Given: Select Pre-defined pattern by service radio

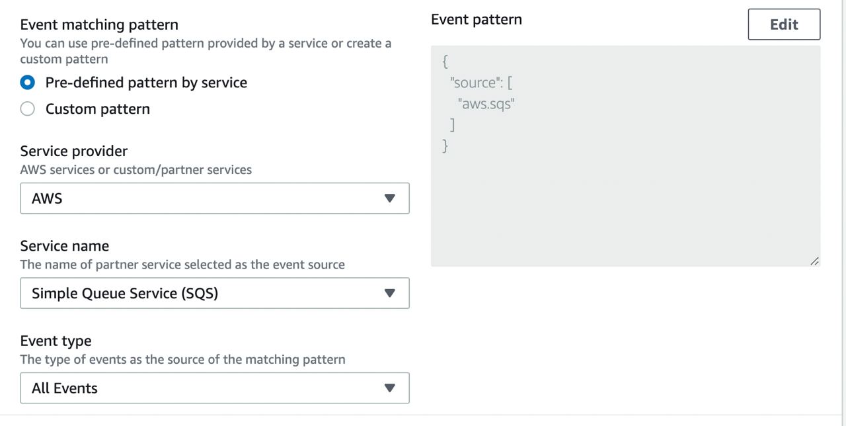Looking at the screenshot, I should click(x=27, y=83).
